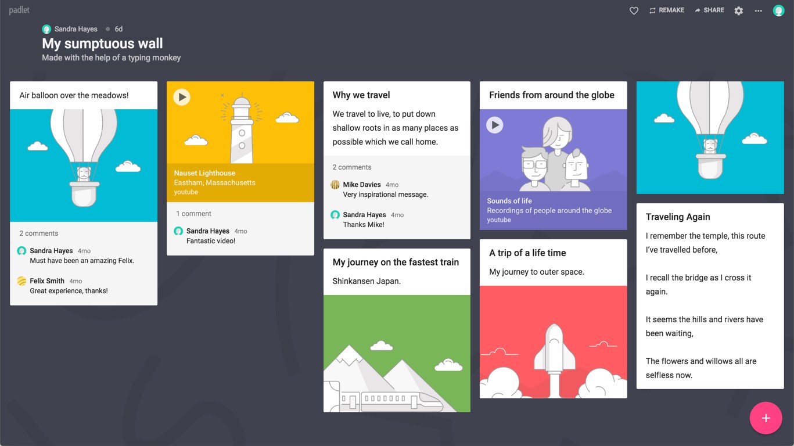Open the user profile avatar at top right
794x446 pixels.
tap(778, 10)
